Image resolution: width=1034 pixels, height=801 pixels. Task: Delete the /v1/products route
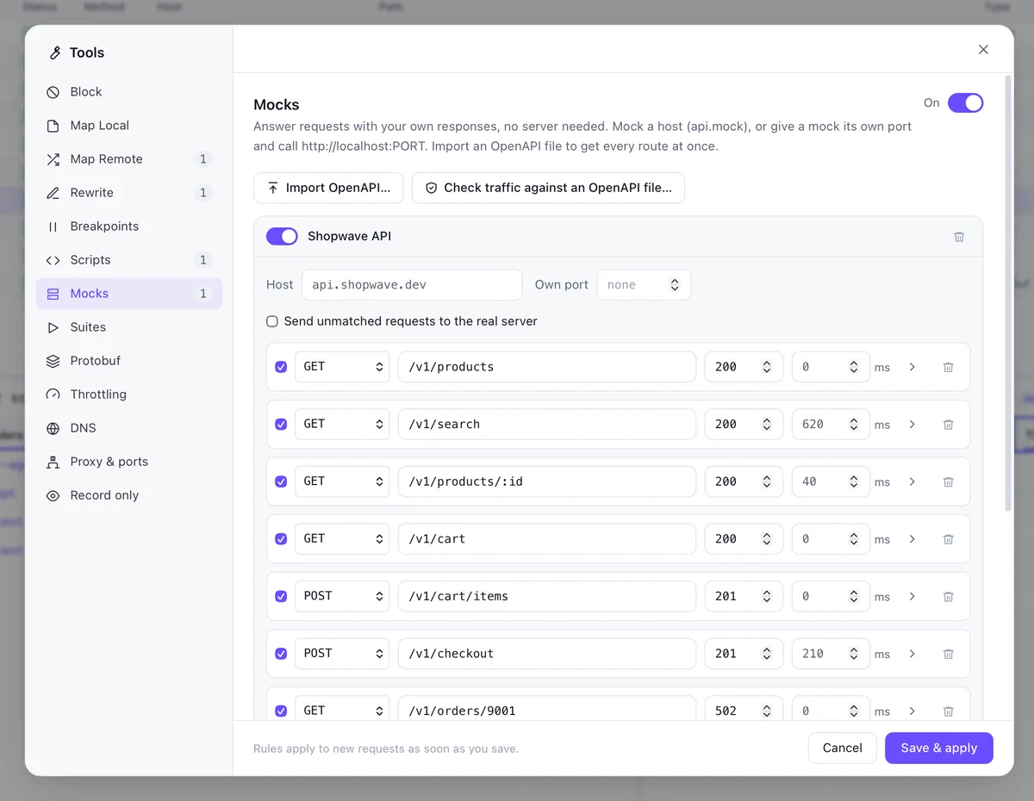pos(948,367)
